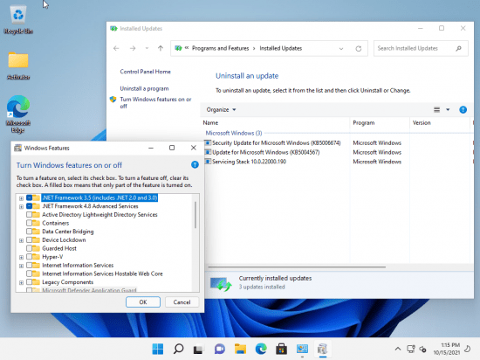Enable the Containers feature checkbox
The image size is (480, 360).
coord(30,223)
